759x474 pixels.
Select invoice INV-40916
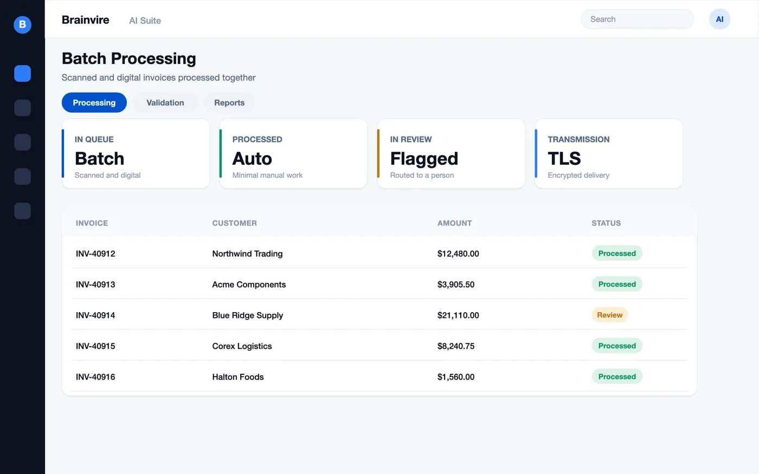click(95, 377)
